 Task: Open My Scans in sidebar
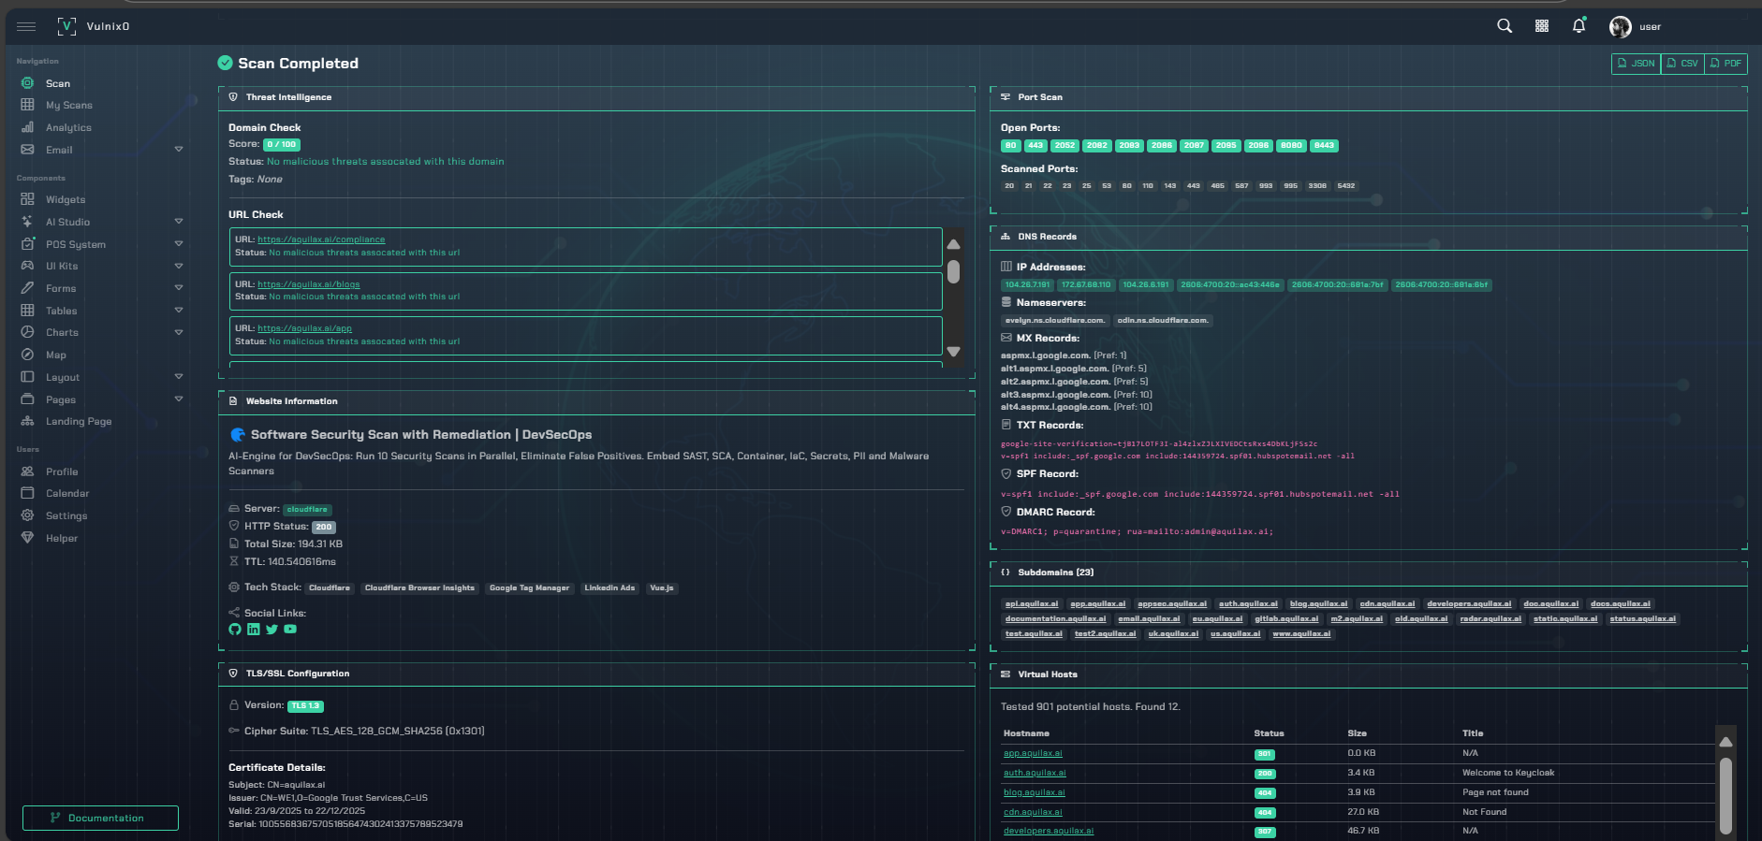click(x=68, y=106)
